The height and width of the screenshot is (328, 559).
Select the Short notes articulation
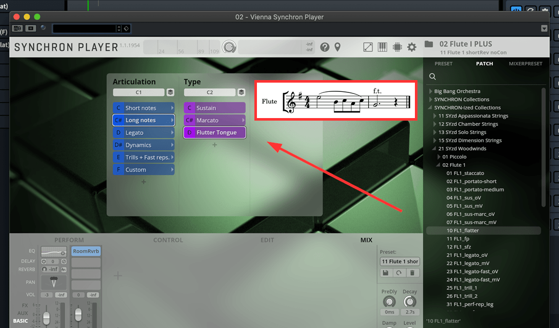tap(144, 108)
